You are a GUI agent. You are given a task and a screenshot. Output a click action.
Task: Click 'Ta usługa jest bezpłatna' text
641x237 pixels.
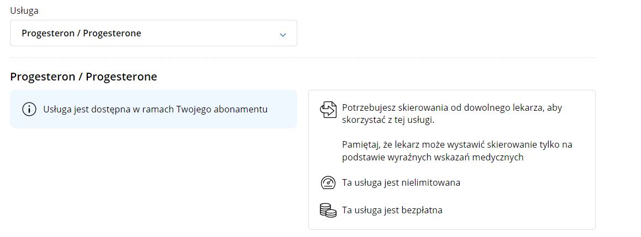392,210
